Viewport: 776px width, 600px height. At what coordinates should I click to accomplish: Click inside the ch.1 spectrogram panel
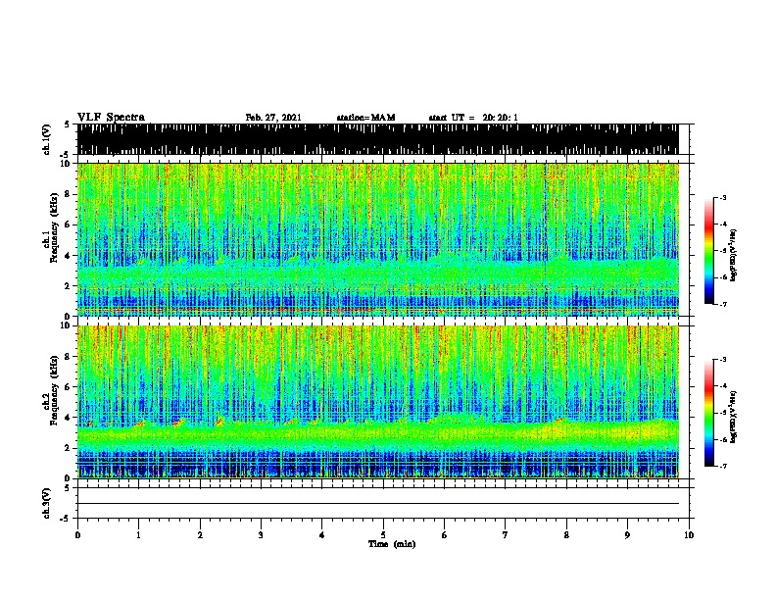(378, 239)
